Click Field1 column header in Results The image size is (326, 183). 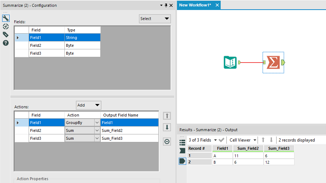click(x=222, y=148)
